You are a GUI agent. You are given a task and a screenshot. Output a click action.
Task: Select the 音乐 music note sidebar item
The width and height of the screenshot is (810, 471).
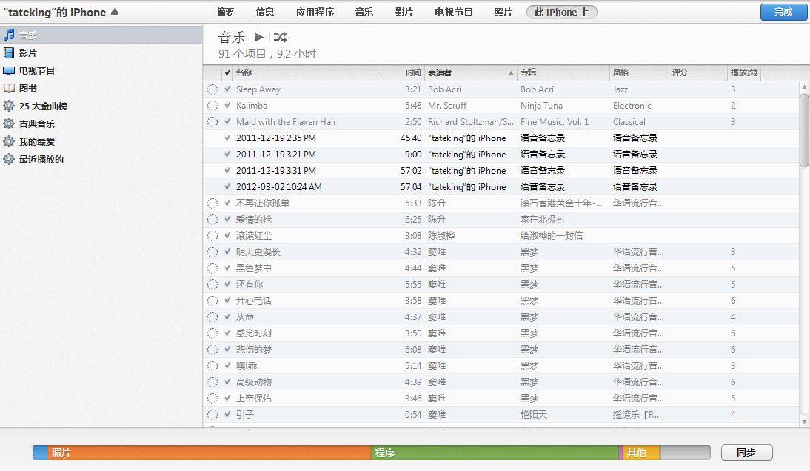(x=28, y=35)
